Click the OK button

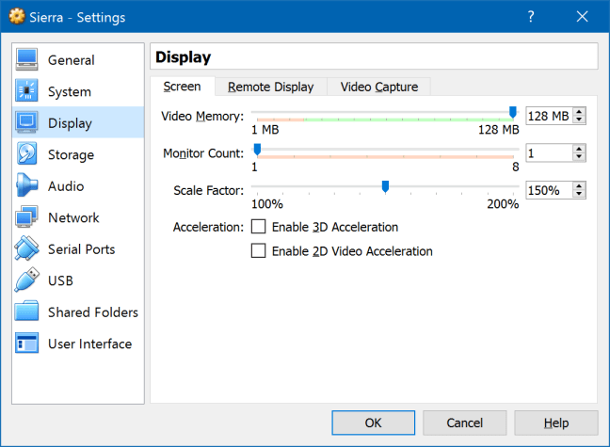click(x=373, y=423)
